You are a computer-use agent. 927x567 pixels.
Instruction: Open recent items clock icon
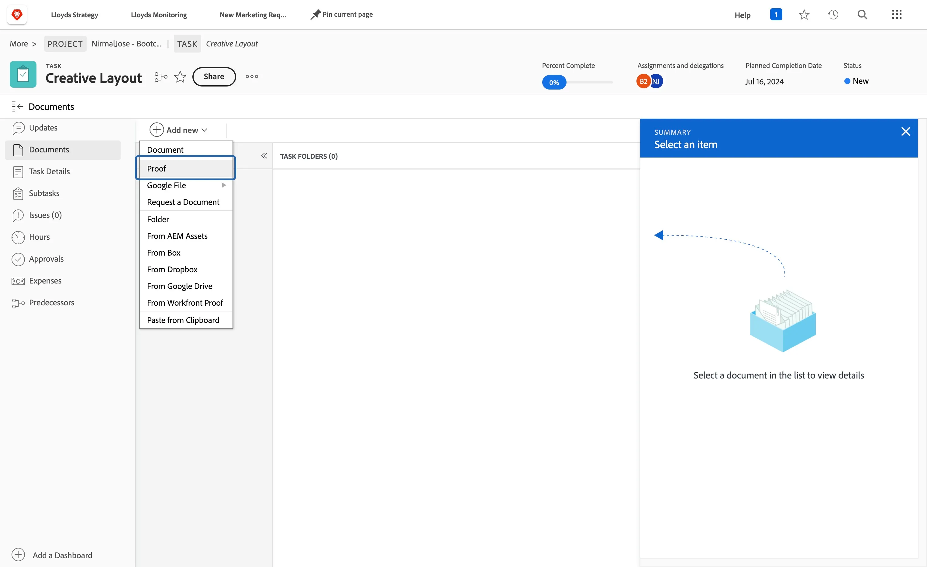[833, 15]
